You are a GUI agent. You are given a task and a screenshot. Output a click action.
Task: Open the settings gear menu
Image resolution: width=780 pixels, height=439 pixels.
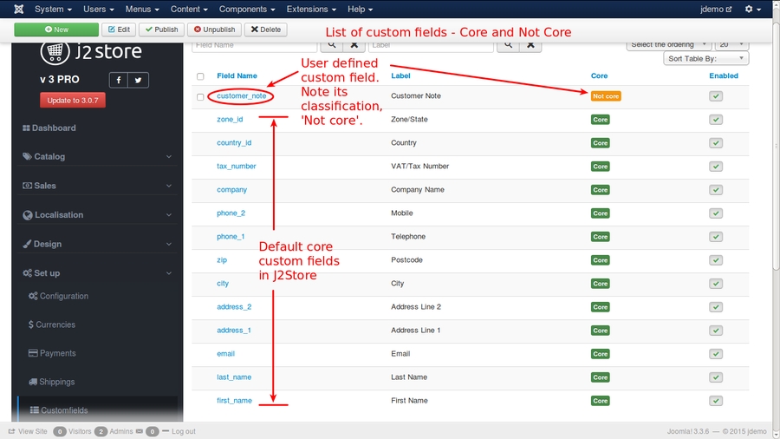pos(752,9)
